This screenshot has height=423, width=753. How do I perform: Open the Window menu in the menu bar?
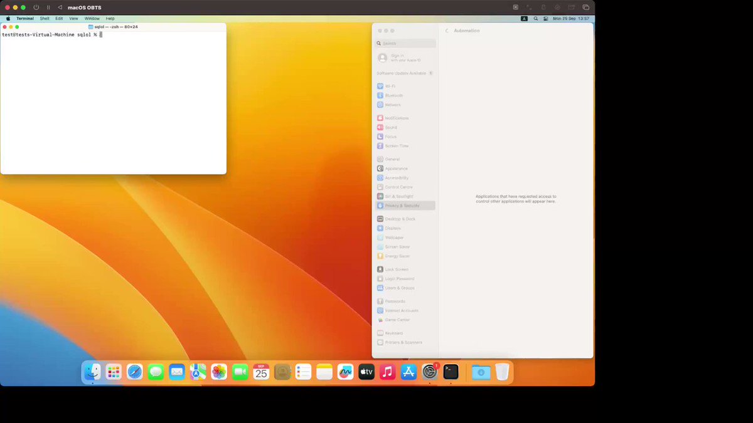92,19
